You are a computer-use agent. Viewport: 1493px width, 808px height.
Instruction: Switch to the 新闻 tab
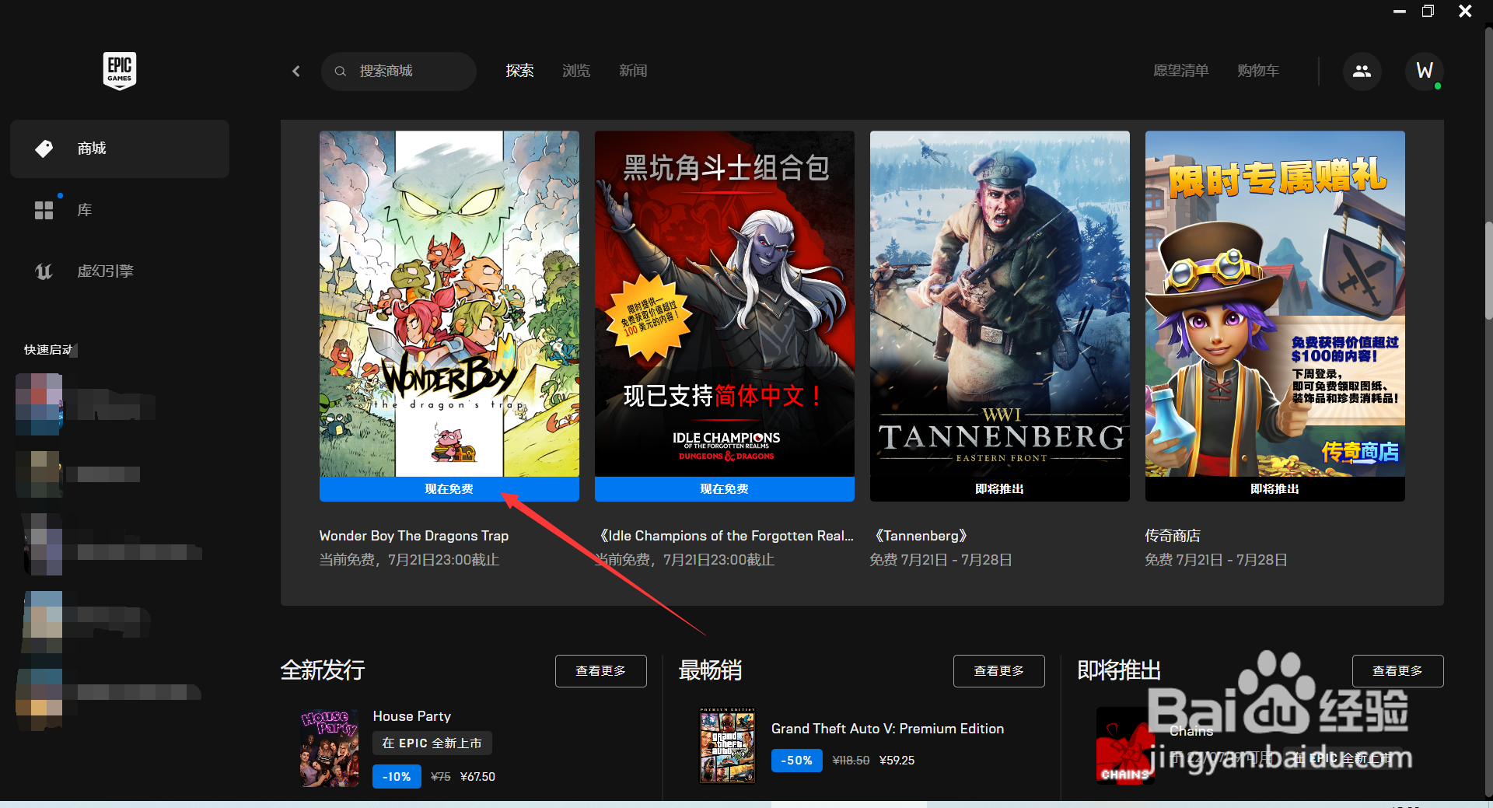tap(633, 72)
